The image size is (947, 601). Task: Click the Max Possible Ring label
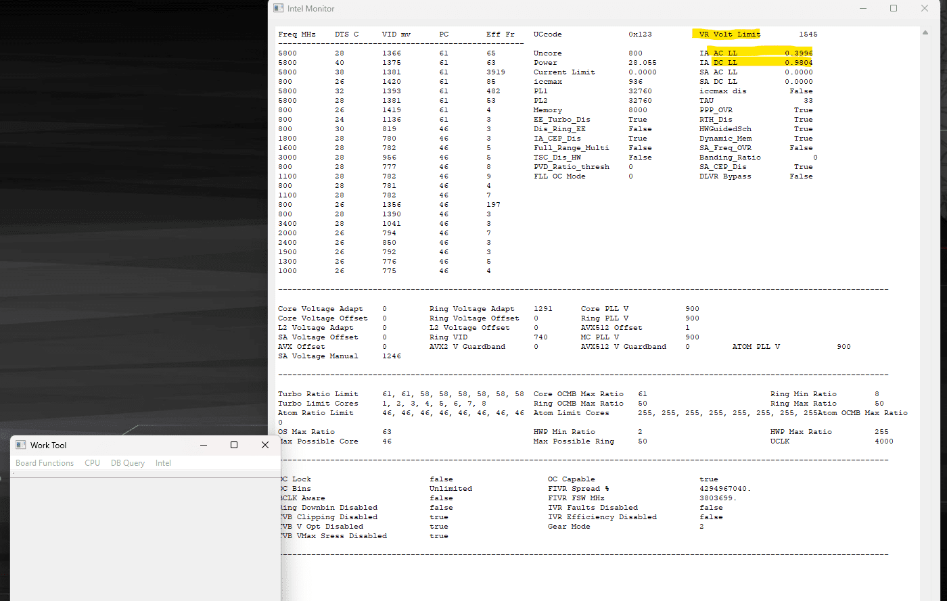coord(574,441)
